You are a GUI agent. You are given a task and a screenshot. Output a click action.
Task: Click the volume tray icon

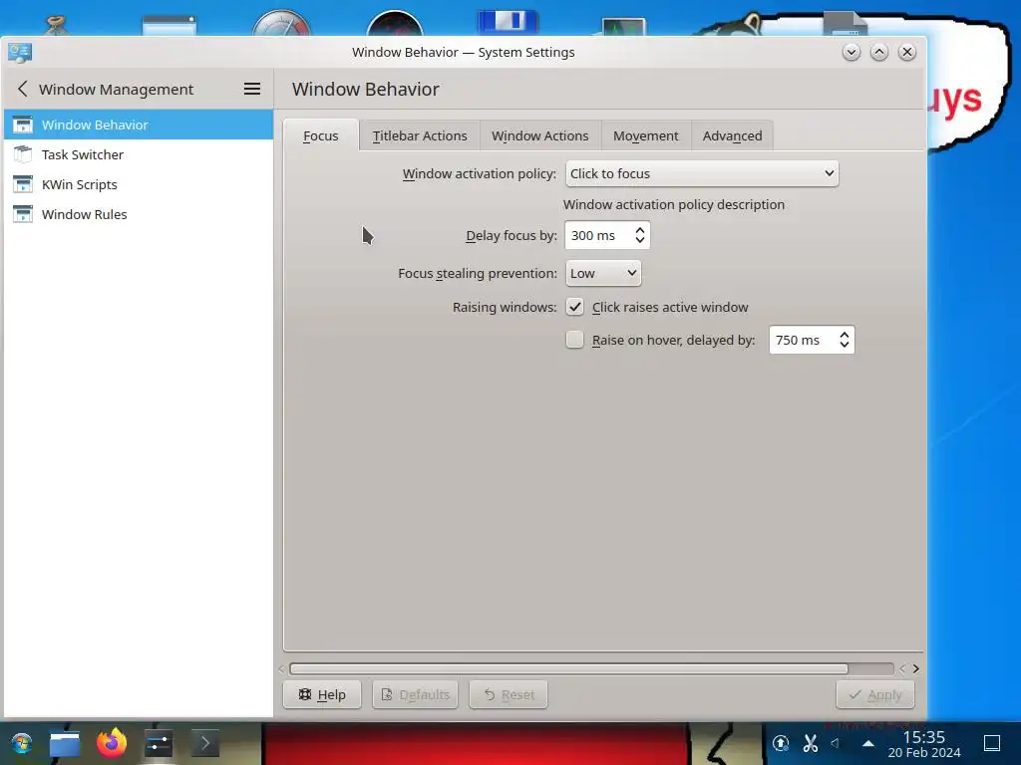tap(836, 743)
